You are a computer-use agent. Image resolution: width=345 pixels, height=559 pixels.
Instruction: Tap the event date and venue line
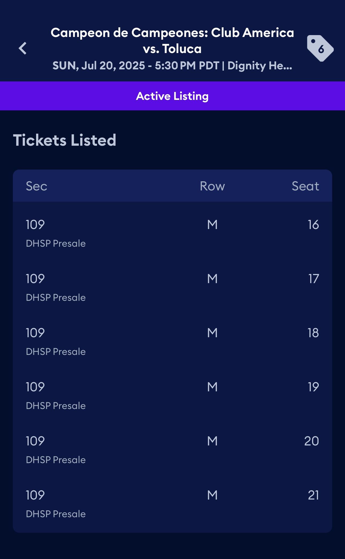pyautogui.click(x=172, y=66)
